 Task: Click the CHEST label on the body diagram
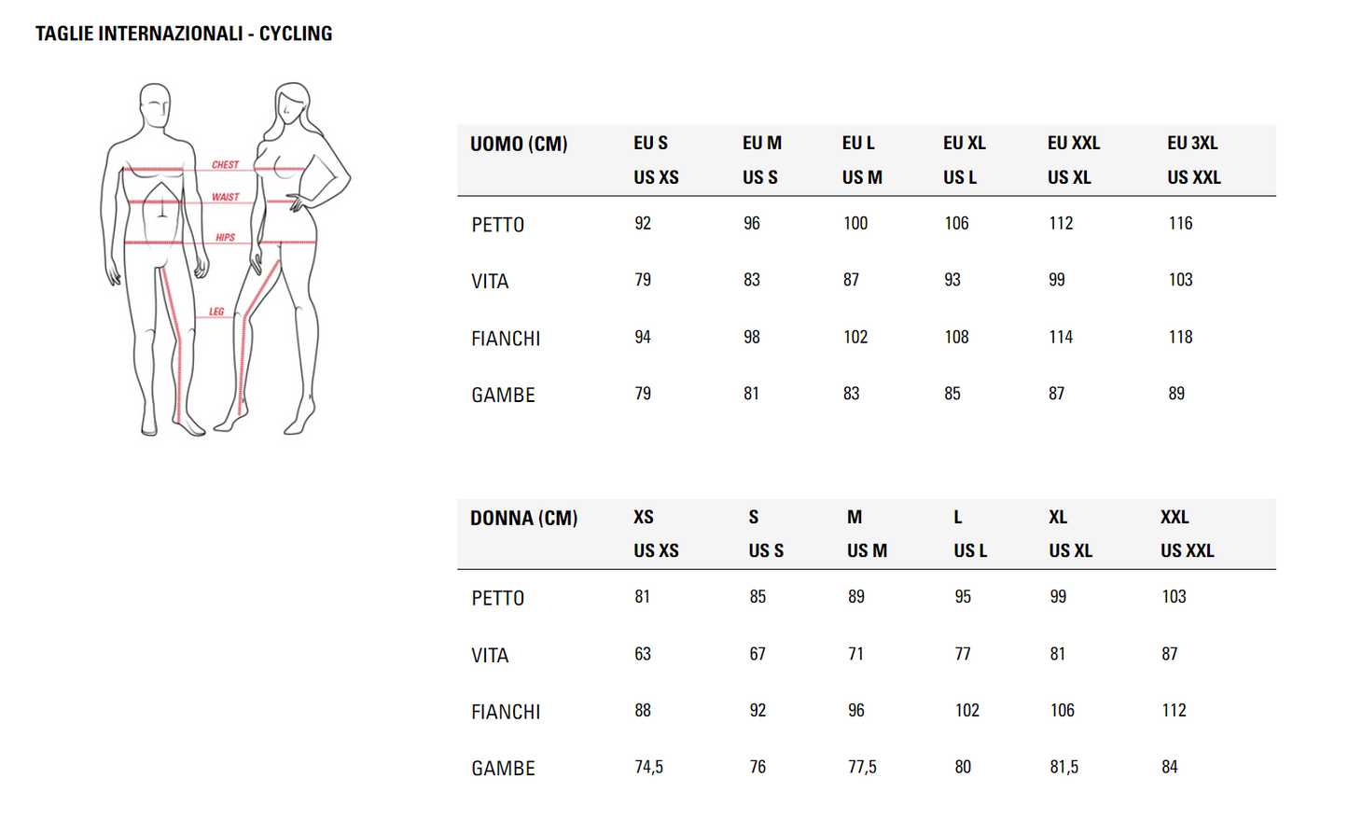pyautogui.click(x=225, y=165)
